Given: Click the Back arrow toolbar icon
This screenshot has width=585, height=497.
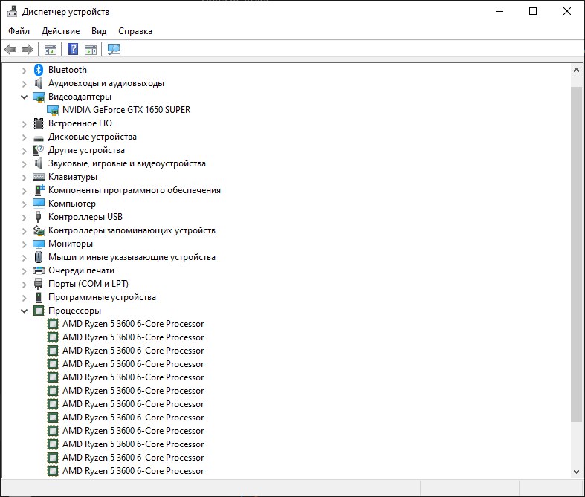Looking at the screenshot, I should (10, 49).
